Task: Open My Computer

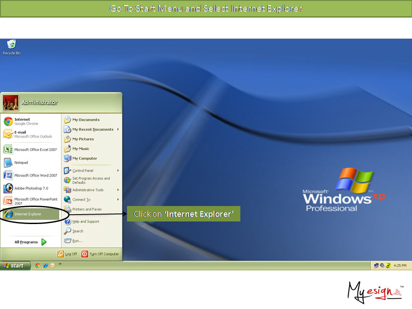Action: (x=84, y=158)
